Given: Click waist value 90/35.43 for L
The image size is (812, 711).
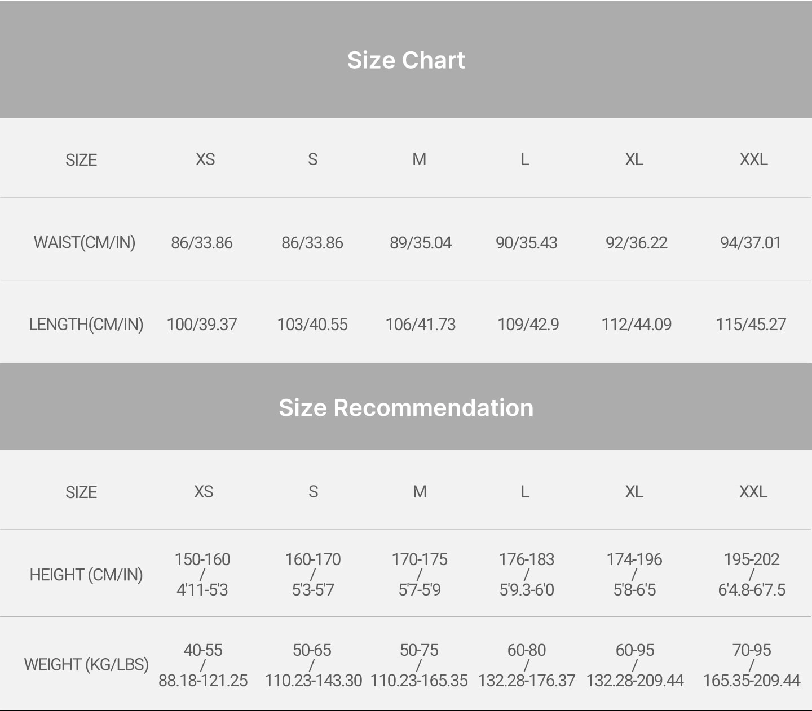Looking at the screenshot, I should 527,243.
